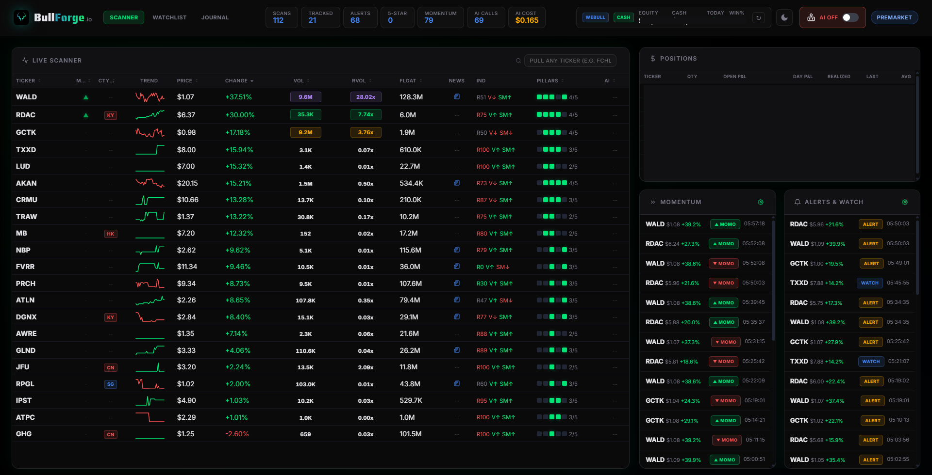Click the refresh icon near the equity display

[758, 17]
